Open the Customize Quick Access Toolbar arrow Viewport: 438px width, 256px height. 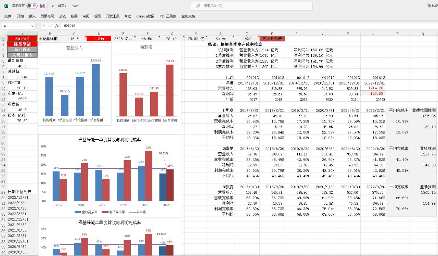pyautogui.click(x=53, y=6)
